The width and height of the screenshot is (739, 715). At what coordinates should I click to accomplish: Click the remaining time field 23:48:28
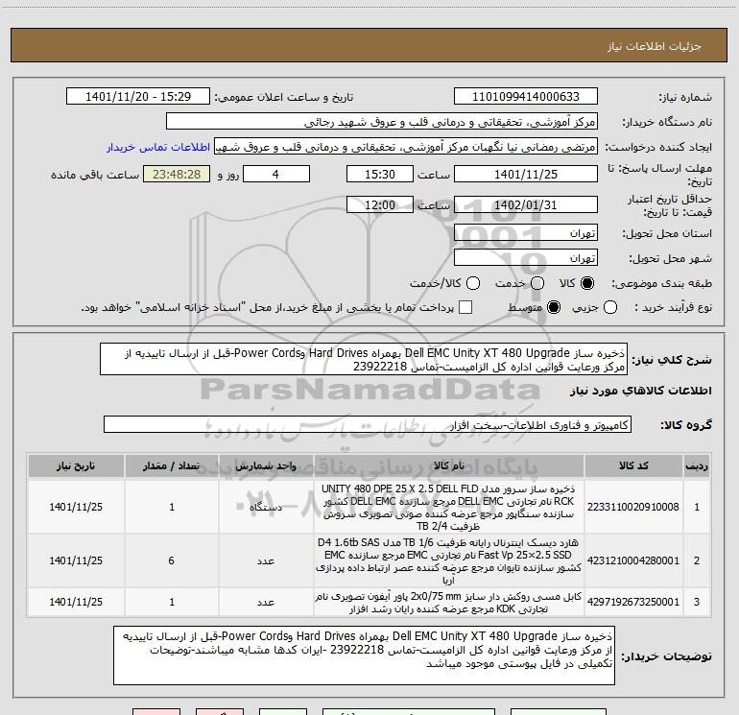(x=177, y=175)
